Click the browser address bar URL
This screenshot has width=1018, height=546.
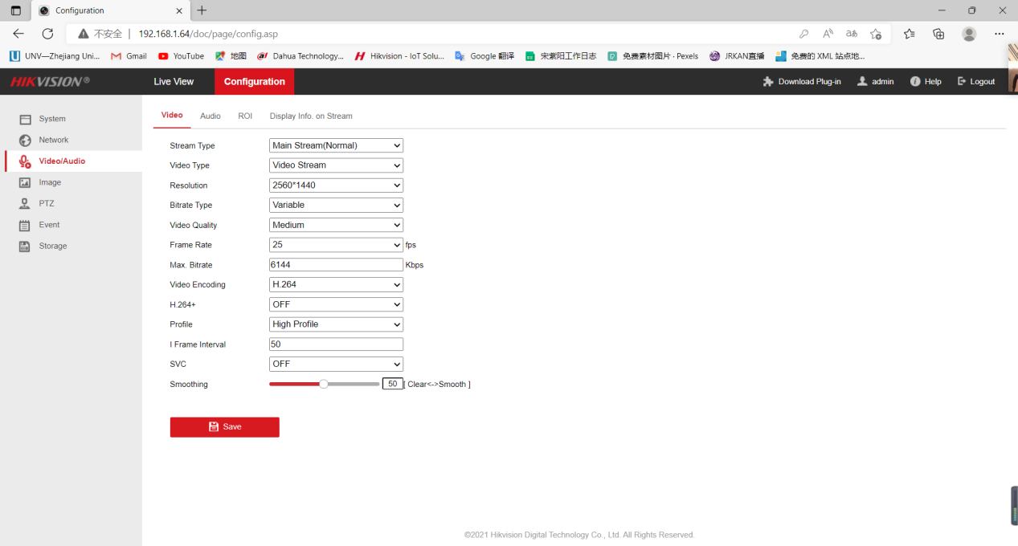coord(208,34)
